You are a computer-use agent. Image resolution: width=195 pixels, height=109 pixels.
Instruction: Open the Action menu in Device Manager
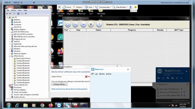pos(13,10)
